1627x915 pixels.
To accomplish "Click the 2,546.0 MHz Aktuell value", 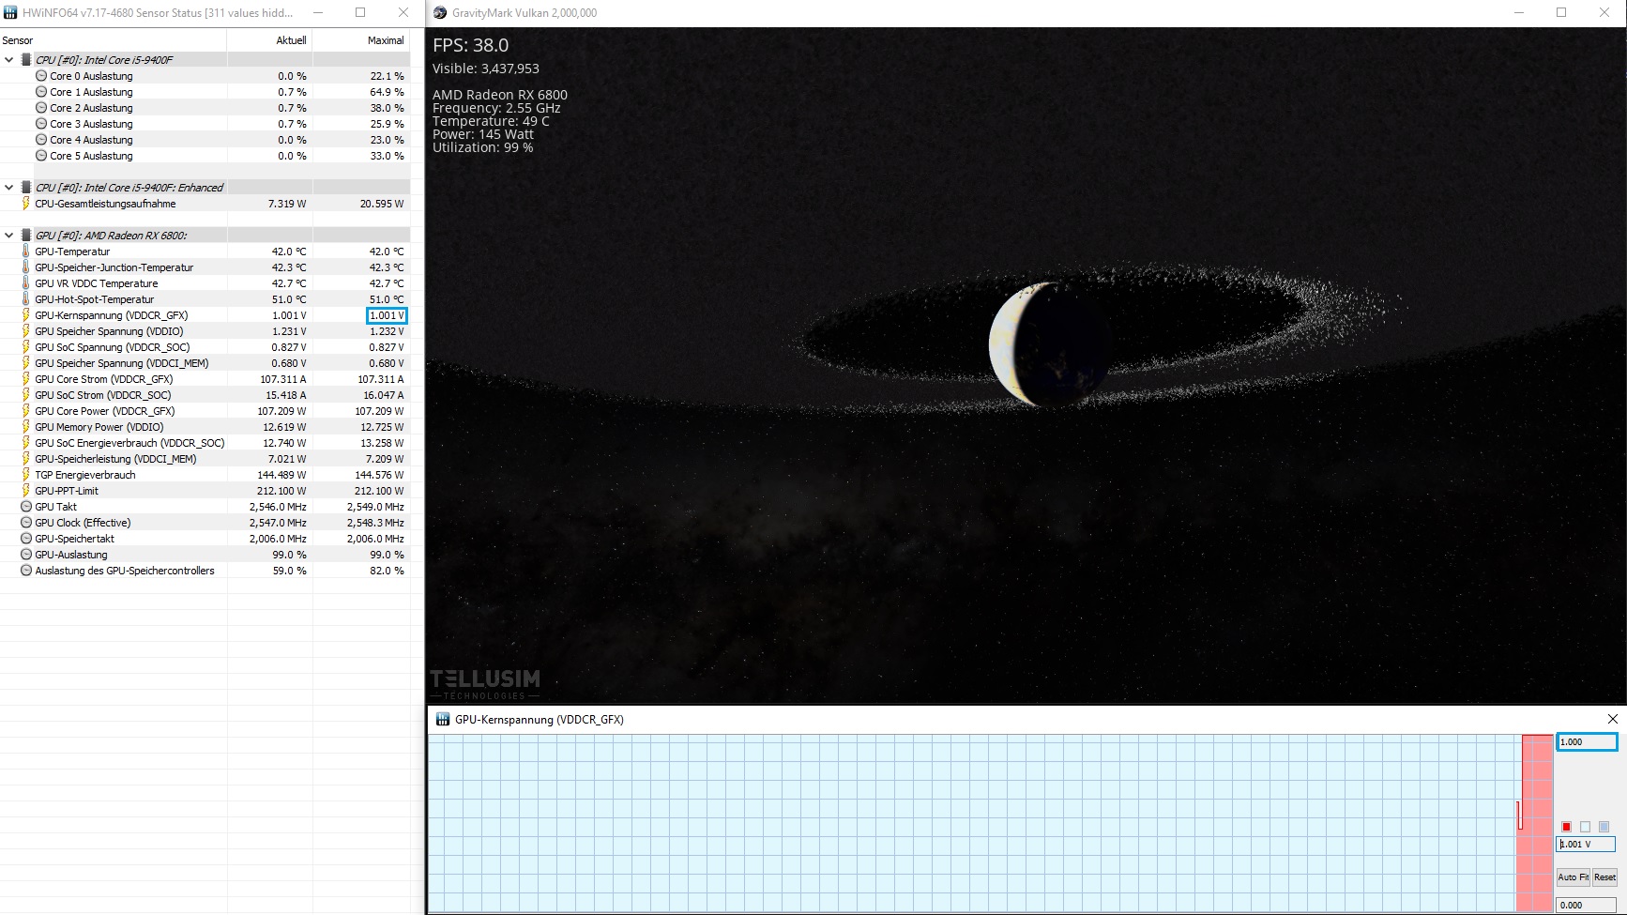I will click(x=278, y=507).
